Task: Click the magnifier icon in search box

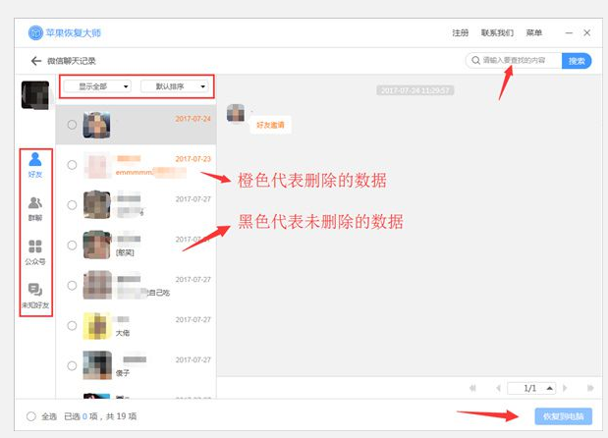Action: 475,61
